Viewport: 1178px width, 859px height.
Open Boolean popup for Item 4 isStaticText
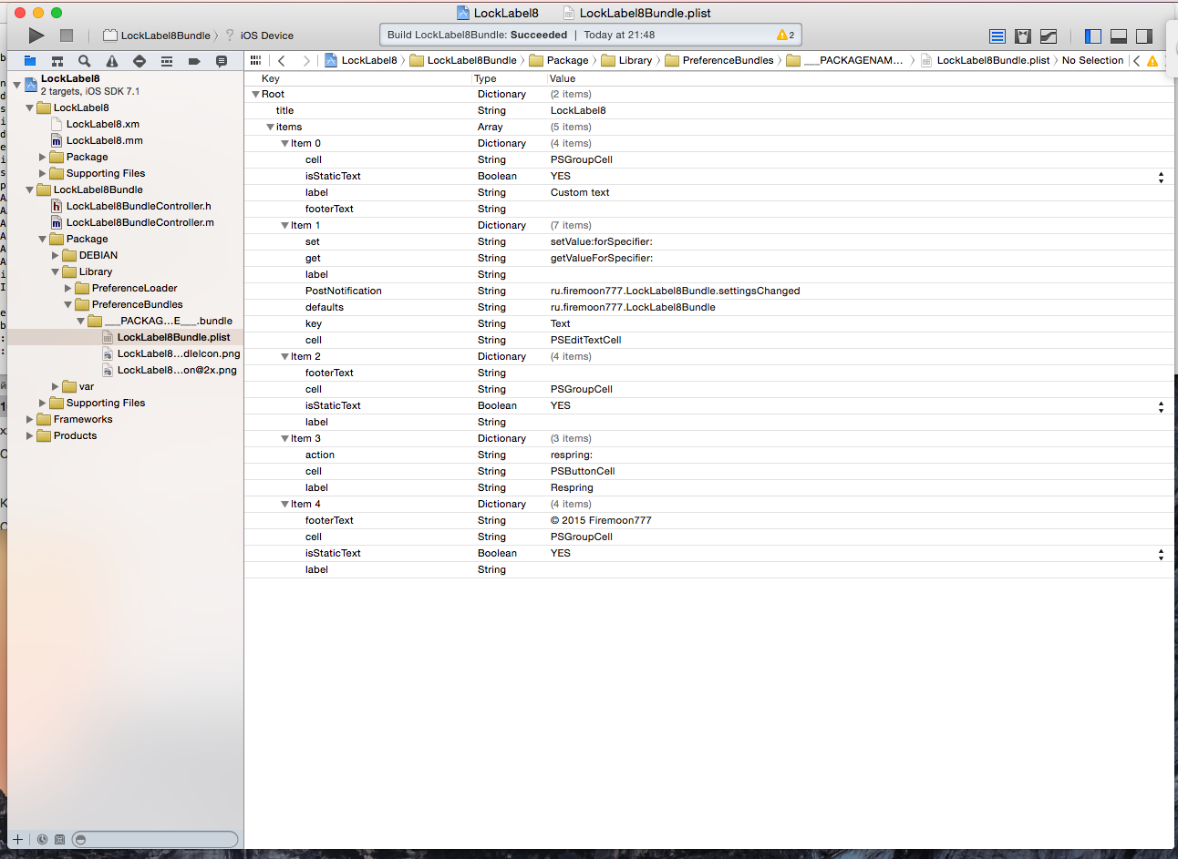click(1161, 554)
